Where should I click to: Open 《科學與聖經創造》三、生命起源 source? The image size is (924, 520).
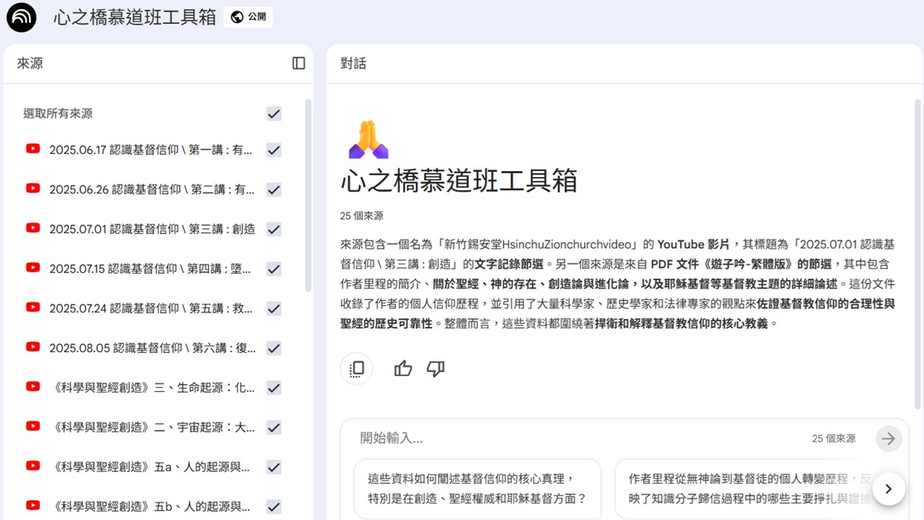(x=151, y=388)
